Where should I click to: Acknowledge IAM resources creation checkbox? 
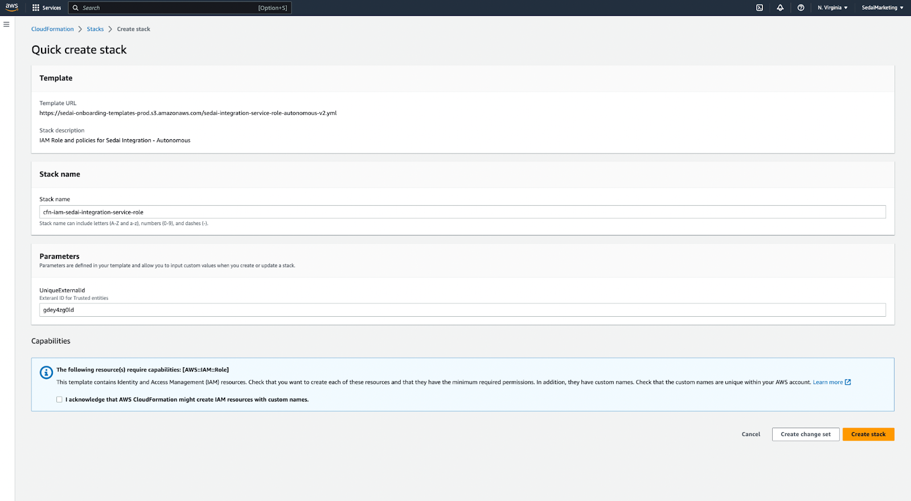click(59, 400)
